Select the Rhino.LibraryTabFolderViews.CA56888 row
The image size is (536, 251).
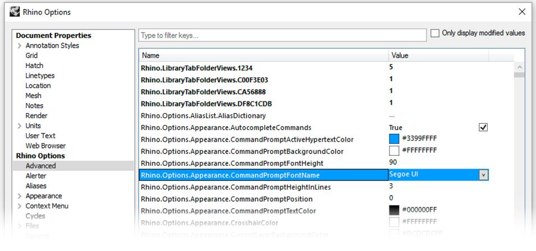(x=203, y=92)
